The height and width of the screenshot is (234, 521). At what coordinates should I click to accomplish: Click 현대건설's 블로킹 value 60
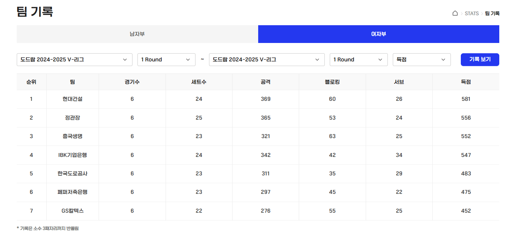click(332, 99)
